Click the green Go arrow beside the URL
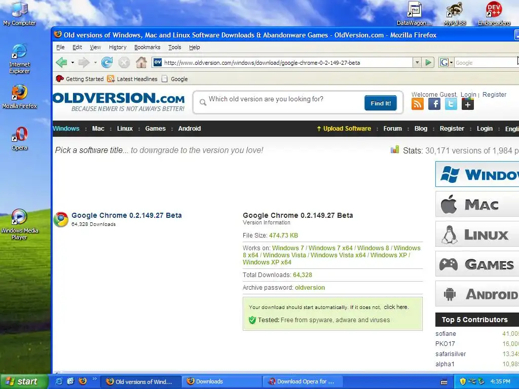This screenshot has height=389, width=519. (428, 62)
